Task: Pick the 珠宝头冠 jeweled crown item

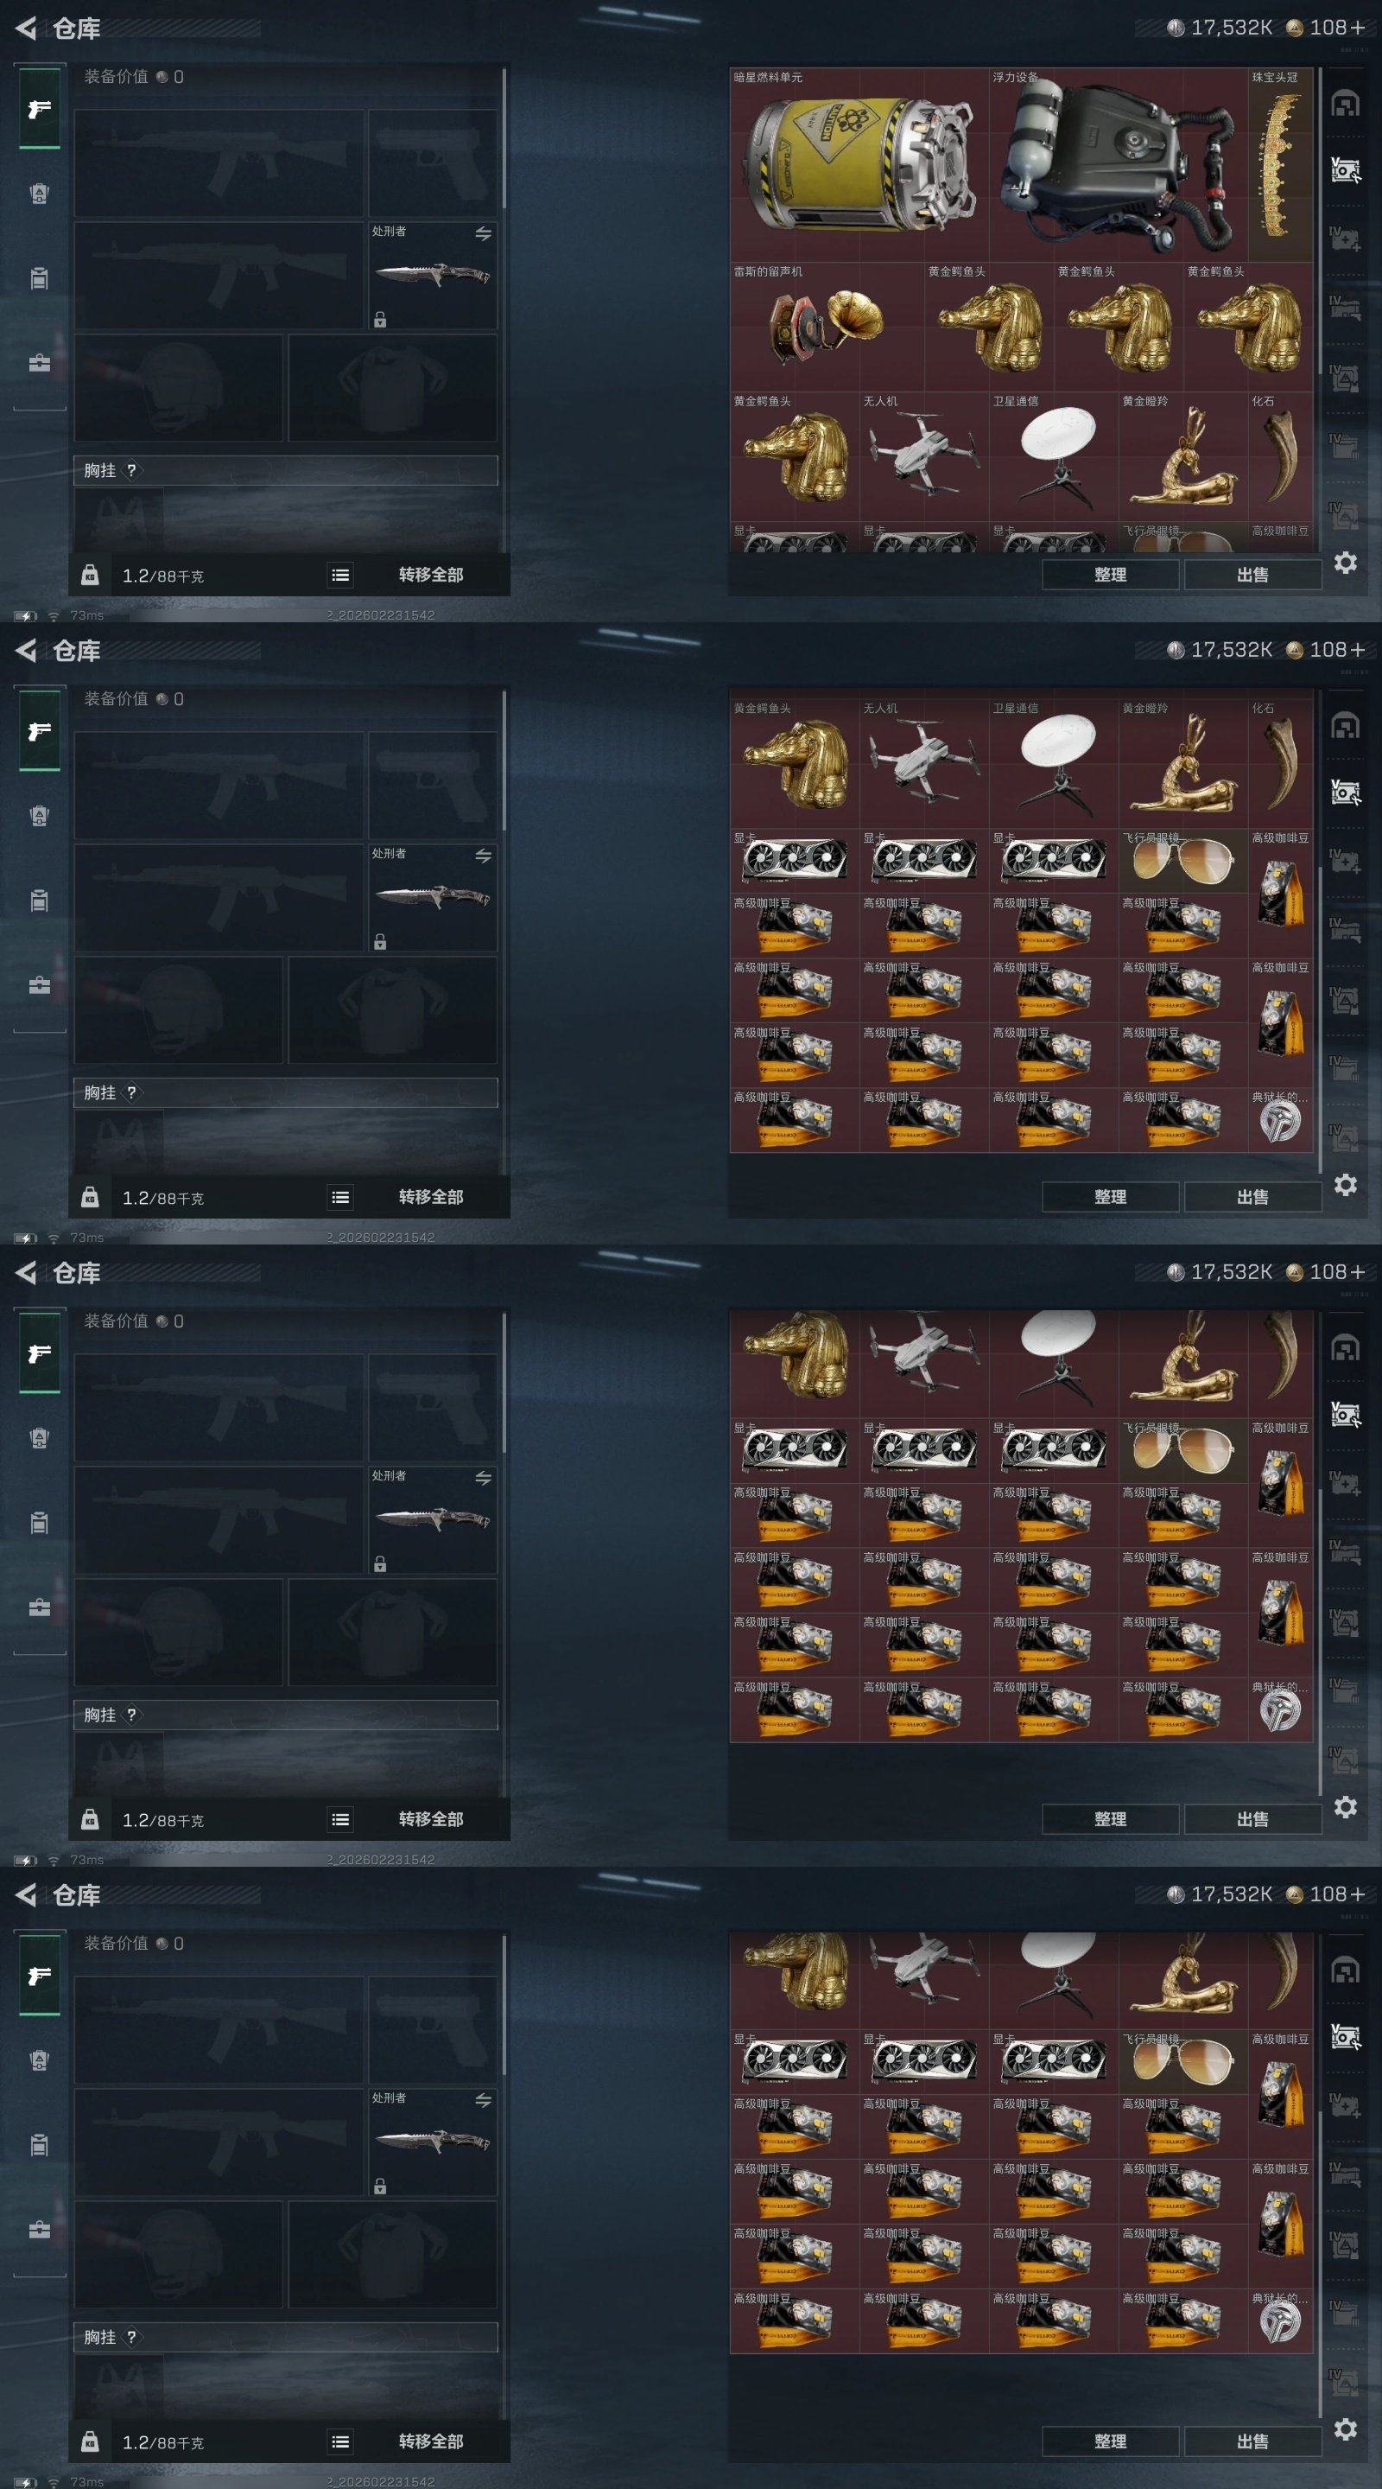Action: pyautogui.click(x=1279, y=164)
